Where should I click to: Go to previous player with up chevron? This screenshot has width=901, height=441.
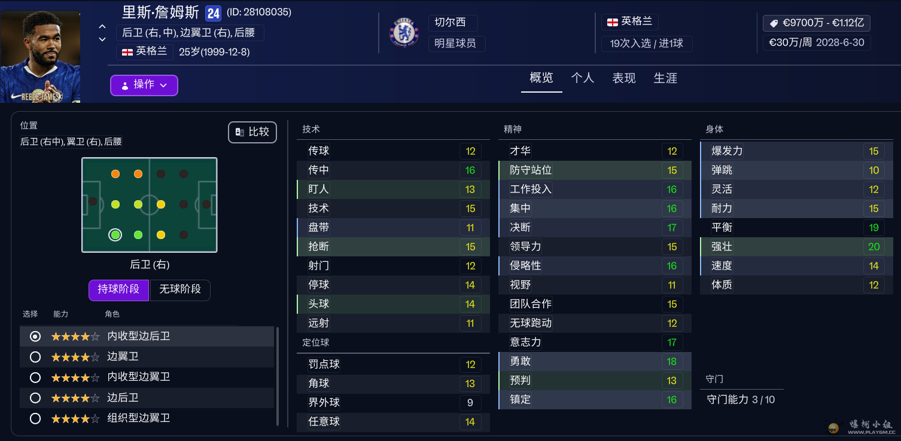[102, 27]
